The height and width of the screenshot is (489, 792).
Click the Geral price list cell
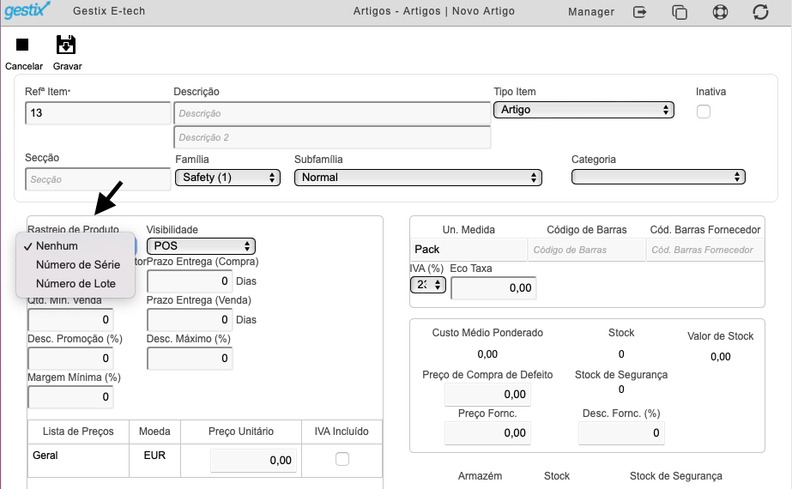click(x=78, y=460)
